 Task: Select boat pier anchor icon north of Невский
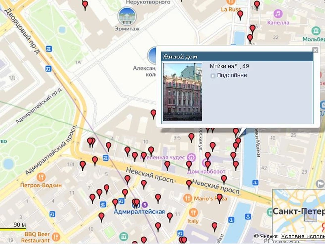(x=255, y=183)
